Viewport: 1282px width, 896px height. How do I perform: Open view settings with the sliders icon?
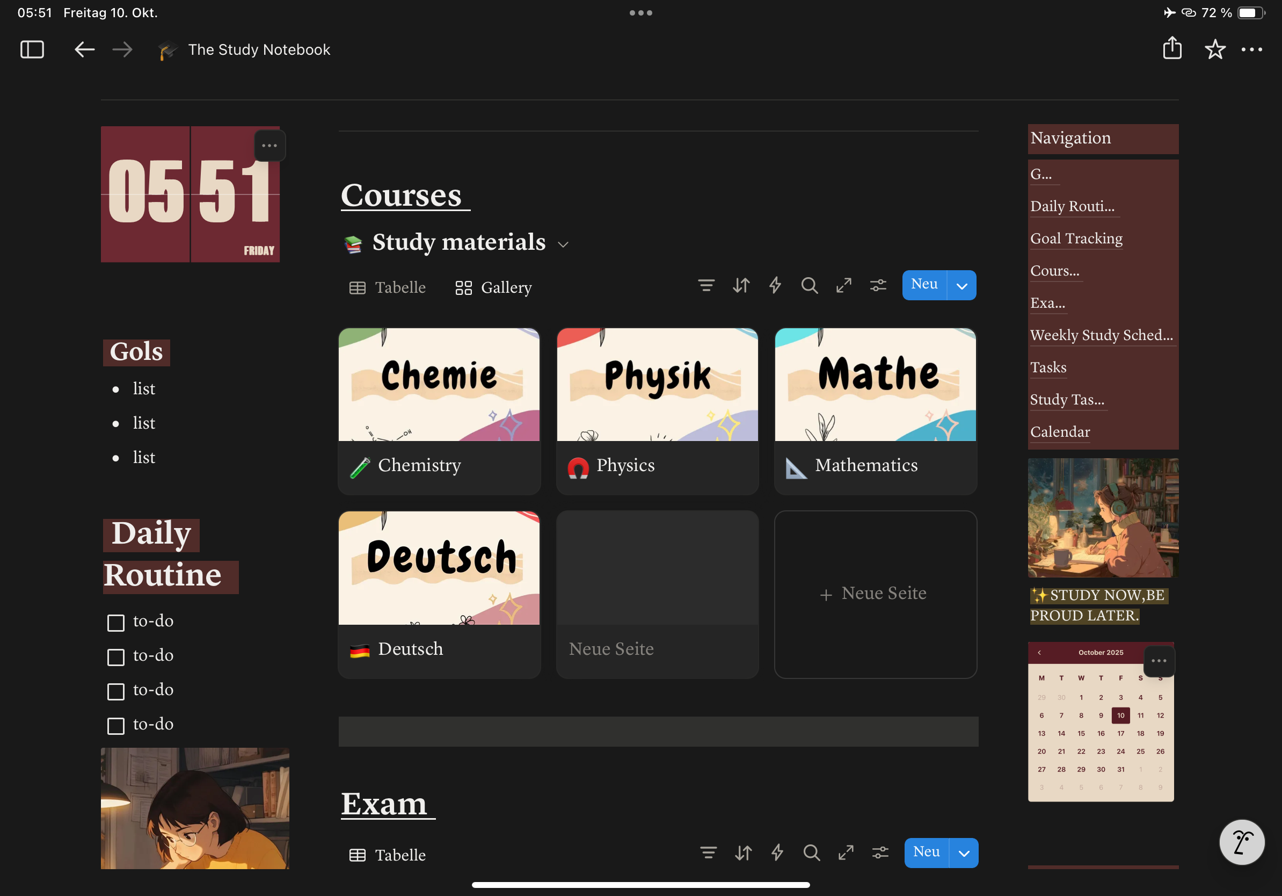[x=878, y=285]
